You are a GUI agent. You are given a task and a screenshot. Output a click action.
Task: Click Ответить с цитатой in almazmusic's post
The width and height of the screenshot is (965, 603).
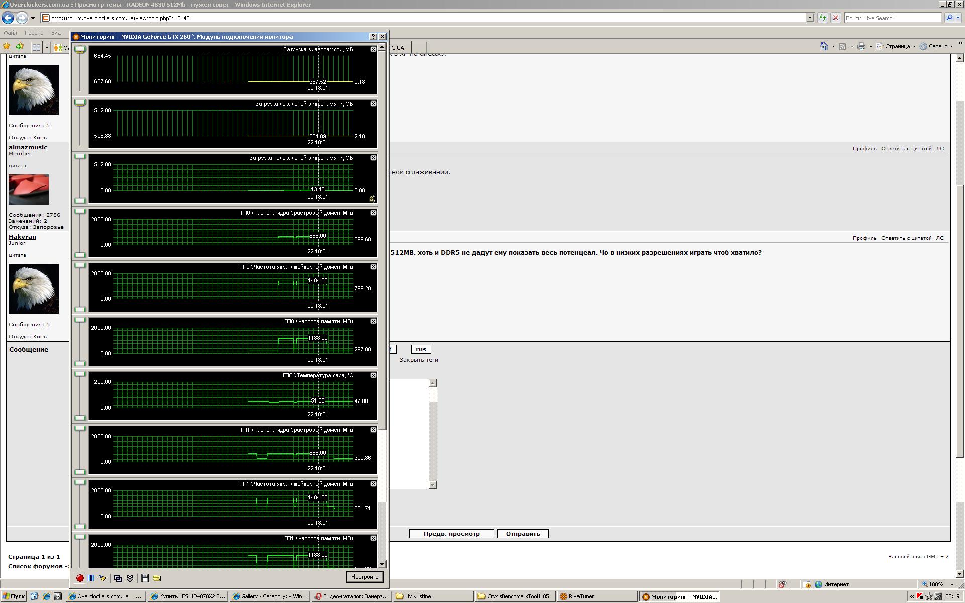(906, 149)
